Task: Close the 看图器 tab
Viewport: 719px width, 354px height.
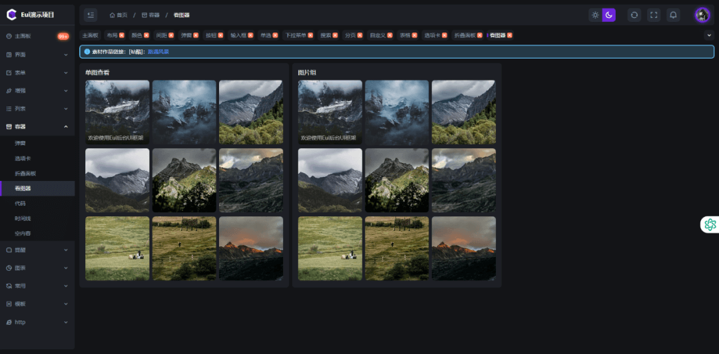Action: [x=509, y=35]
